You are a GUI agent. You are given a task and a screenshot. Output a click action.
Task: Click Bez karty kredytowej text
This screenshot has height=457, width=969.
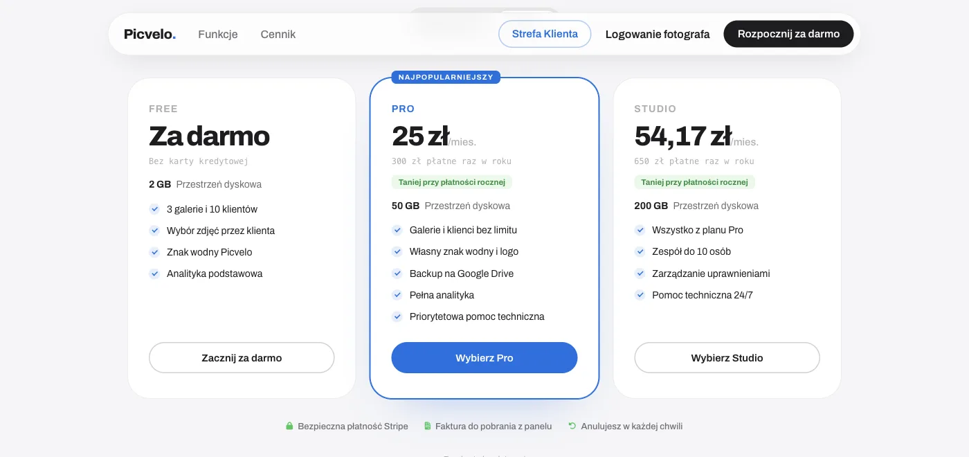[x=199, y=161]
